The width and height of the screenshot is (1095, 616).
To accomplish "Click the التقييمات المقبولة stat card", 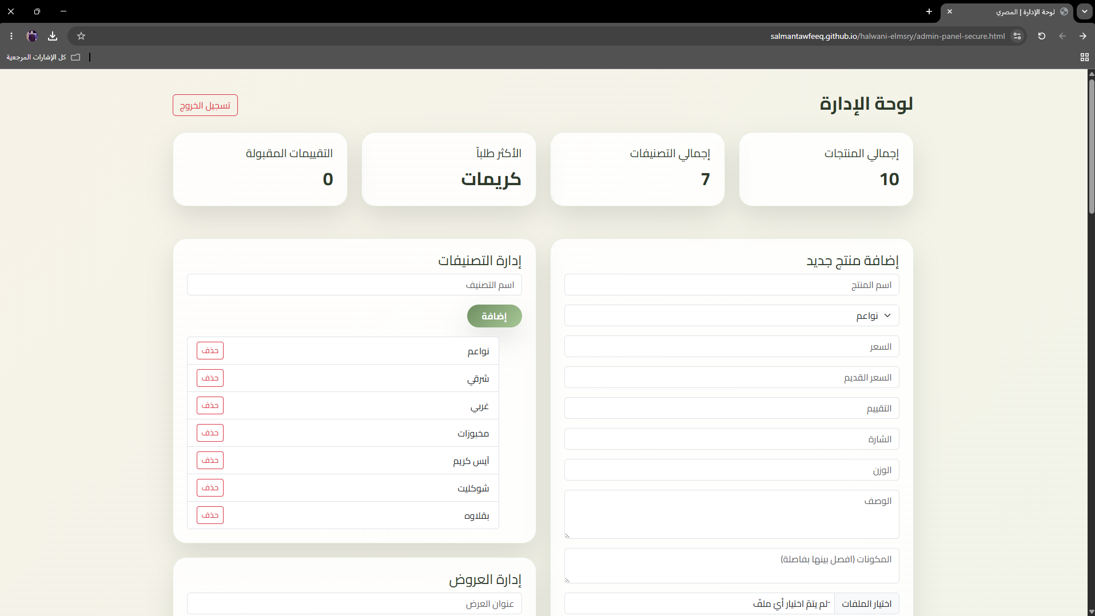I will [x=260, y=169].
